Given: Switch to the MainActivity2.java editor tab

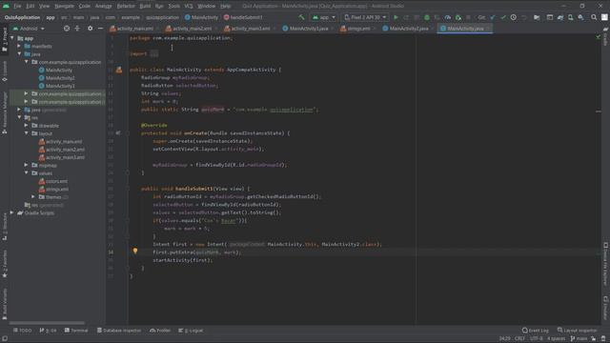Looking at the screenshot, I should (409, 29).
